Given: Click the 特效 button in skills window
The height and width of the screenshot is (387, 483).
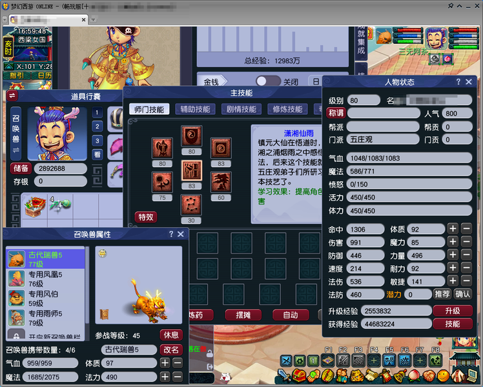Looking at the screenshot, I should (x=146, y=217).
